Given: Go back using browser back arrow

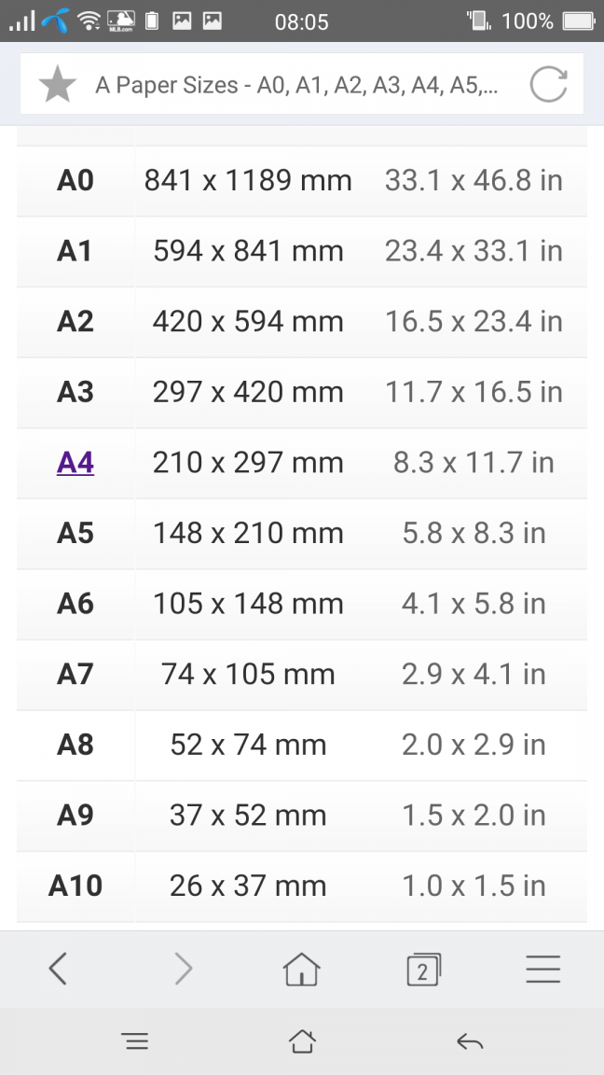Looking at the screenshot, I should [58, 970].
